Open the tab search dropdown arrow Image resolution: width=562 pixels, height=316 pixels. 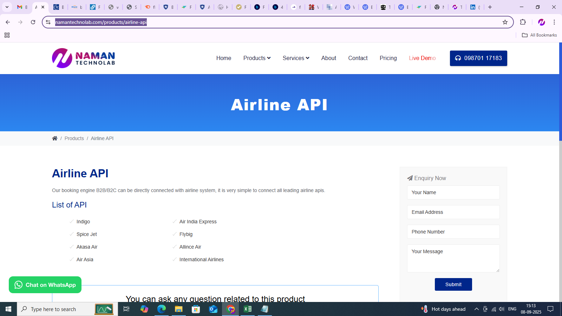coord(7,7)
